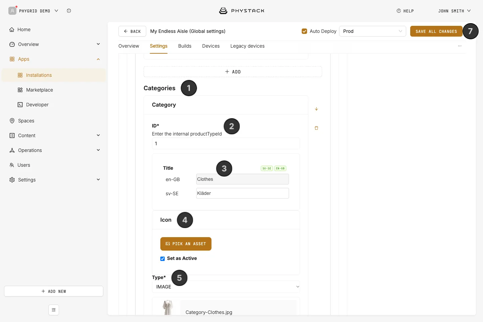The width and height of the screenshot is (483, 322).
Task: Expand the Content sidebar section
Action: pos(98,135)
